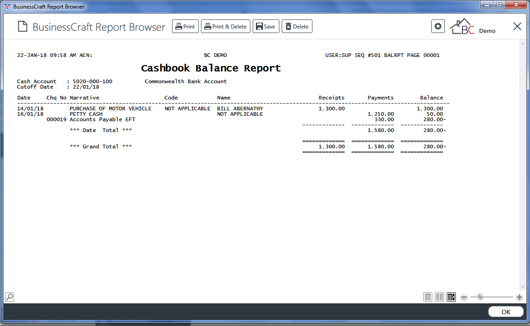Image resolution: width=530 pixels, height=326 pixels.
Task: Maximize the Report Browser window
Action: pos(499,5)
